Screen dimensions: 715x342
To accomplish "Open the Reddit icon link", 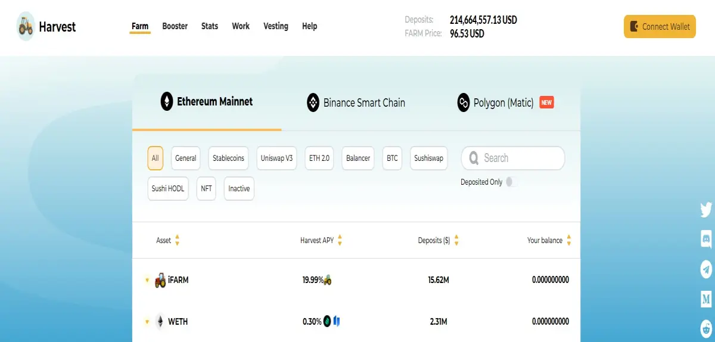I will 706,328.
